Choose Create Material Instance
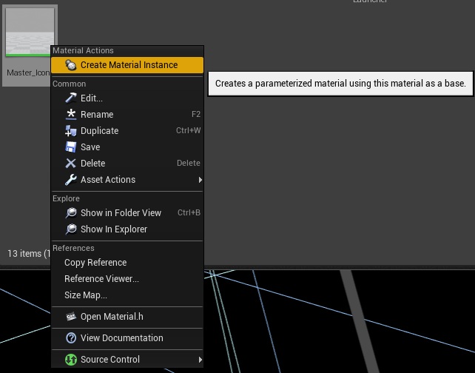This screenshot has width=475, height=373. (x=127, y=65)
